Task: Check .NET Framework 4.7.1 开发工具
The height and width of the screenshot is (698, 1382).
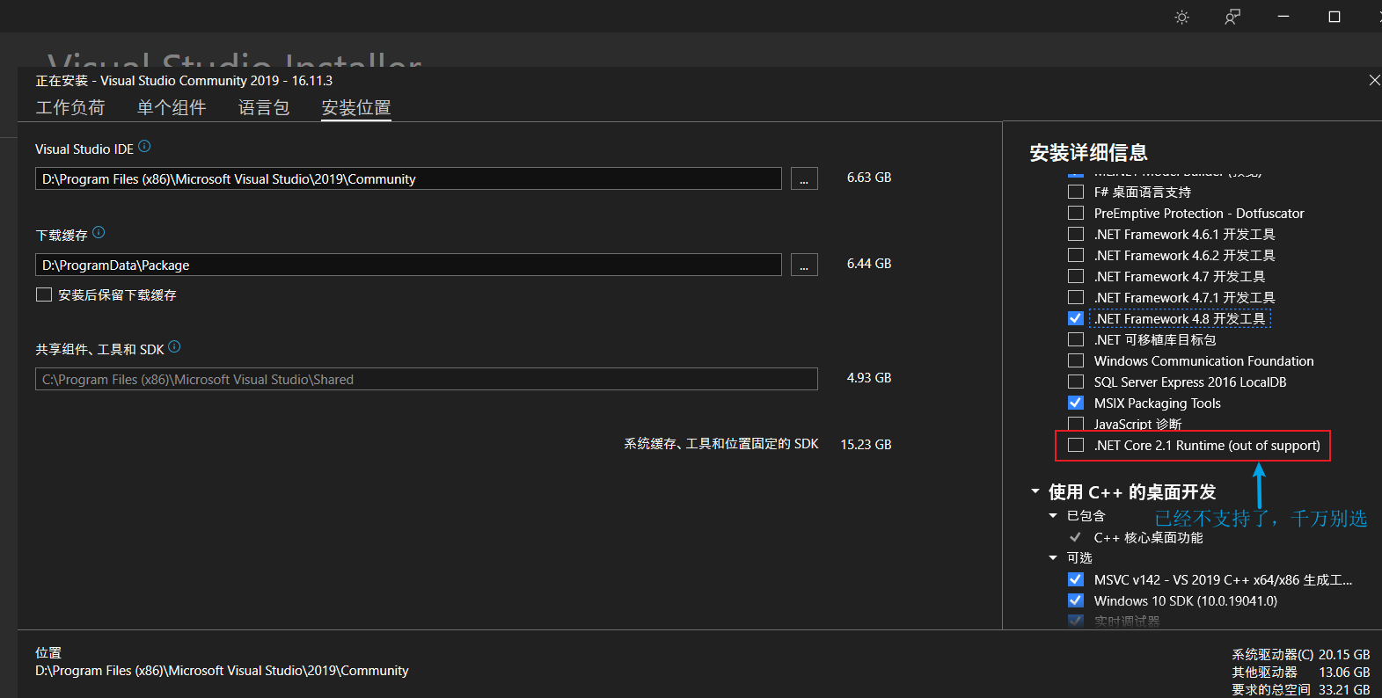Action: 1075,297
